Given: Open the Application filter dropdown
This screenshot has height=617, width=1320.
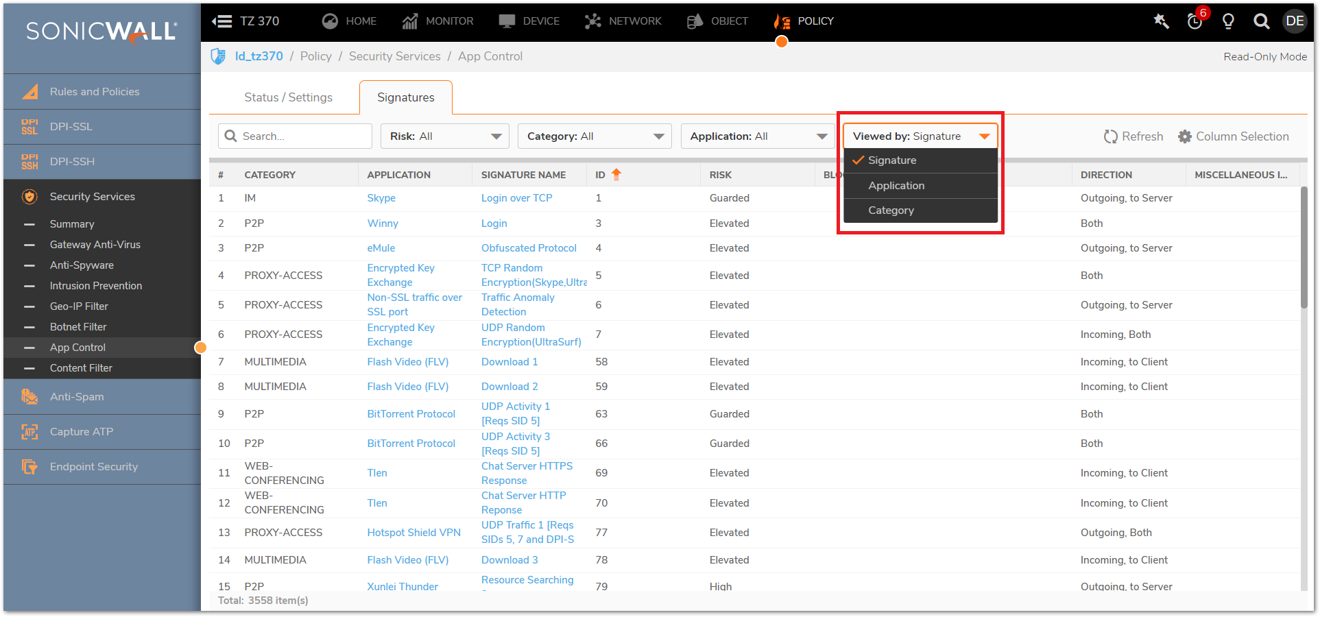Looking at the screenshot, I should coord(757,136).
